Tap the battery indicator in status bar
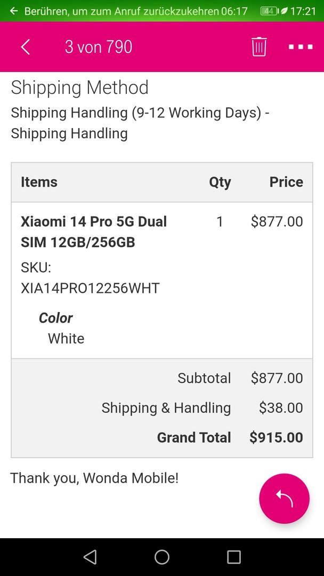Screen dimensions: 324x576 coord(269,11)
